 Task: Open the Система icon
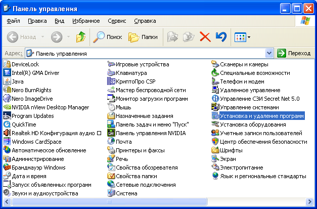click(111, 193)
